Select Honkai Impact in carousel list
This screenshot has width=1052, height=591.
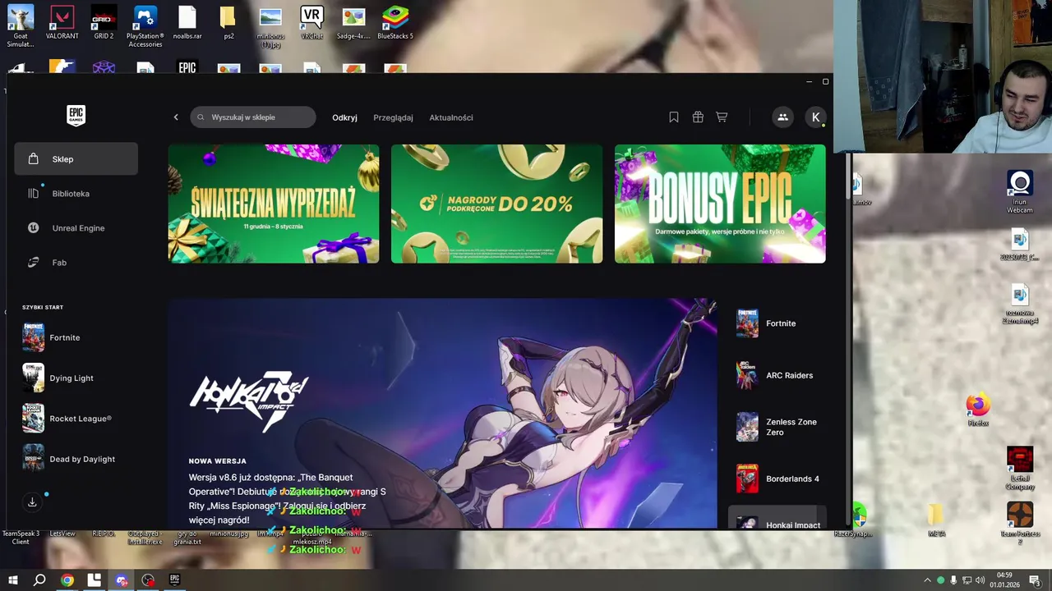(777, 519)
